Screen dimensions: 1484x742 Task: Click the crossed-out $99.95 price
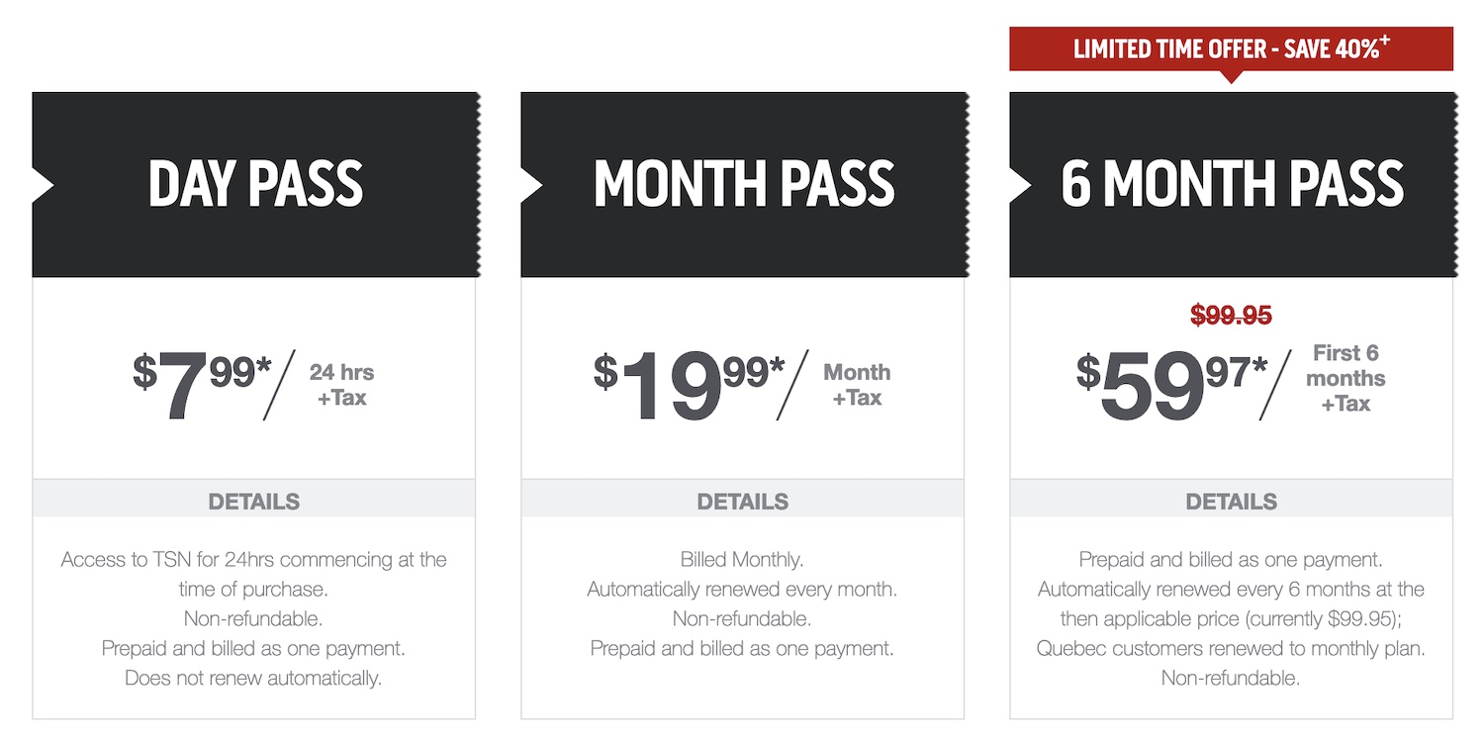(1231, 316)
